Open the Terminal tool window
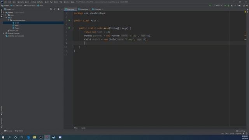 (8, 131)
